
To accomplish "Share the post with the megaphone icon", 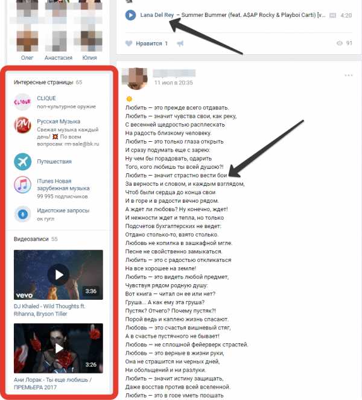I will click(180, 43).
